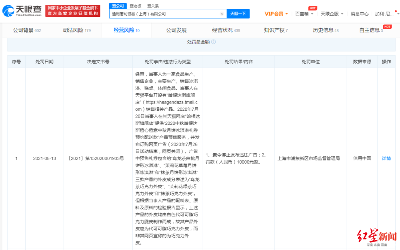Select the 查关系 search tab
Image resolution: width=400 pixels, height=250 pixels.
[153, 6]
